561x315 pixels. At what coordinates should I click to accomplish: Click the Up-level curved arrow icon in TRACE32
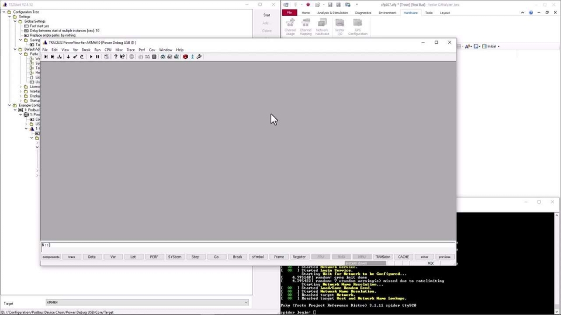(x=82, y=57)
